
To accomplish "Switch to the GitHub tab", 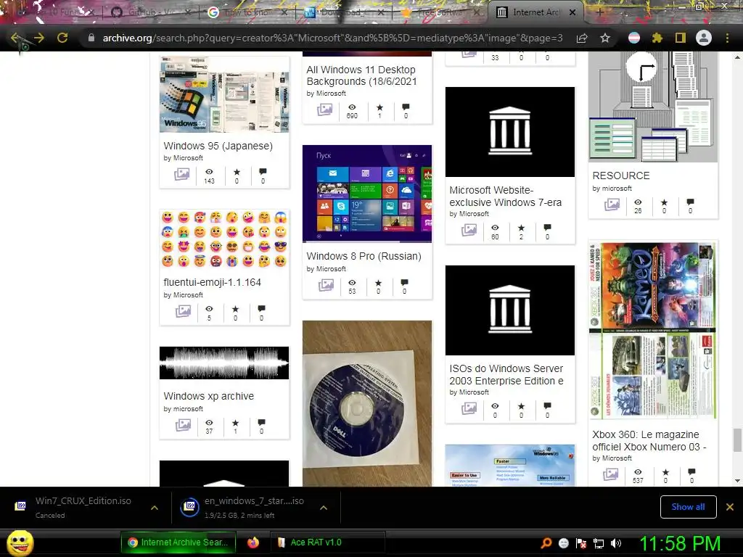I will (149, 12).
